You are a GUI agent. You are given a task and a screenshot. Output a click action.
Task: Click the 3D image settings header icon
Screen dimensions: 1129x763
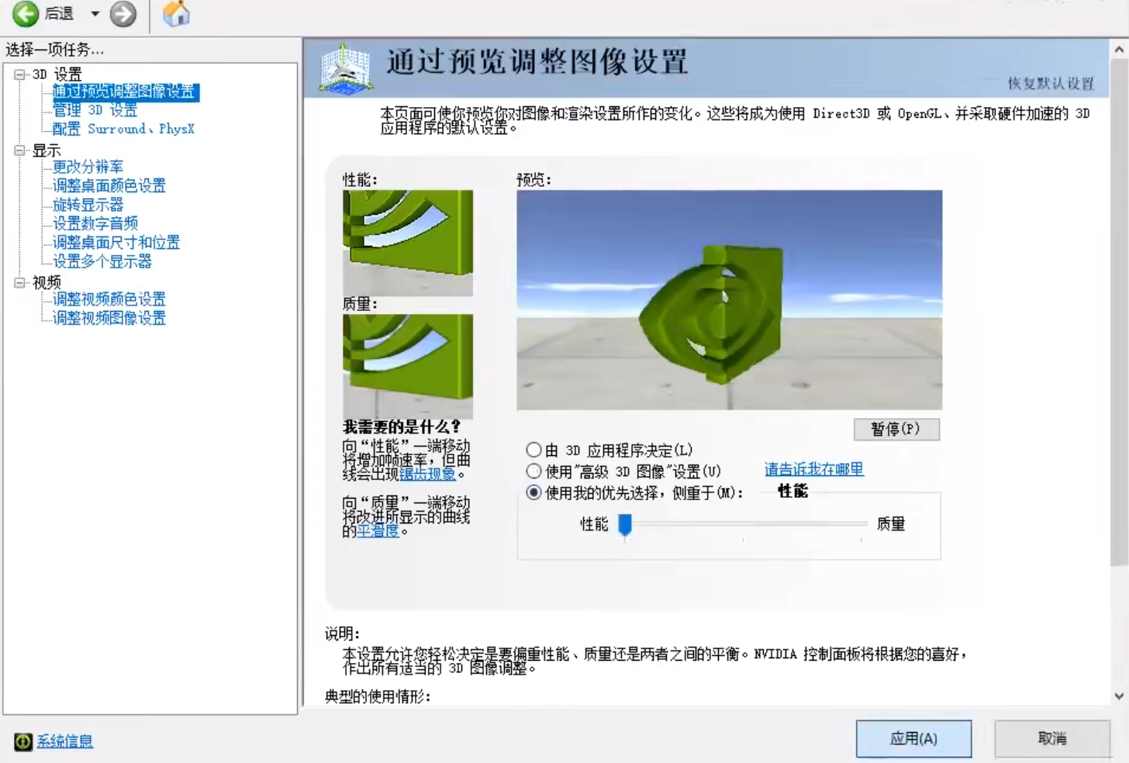coord(345,68)
